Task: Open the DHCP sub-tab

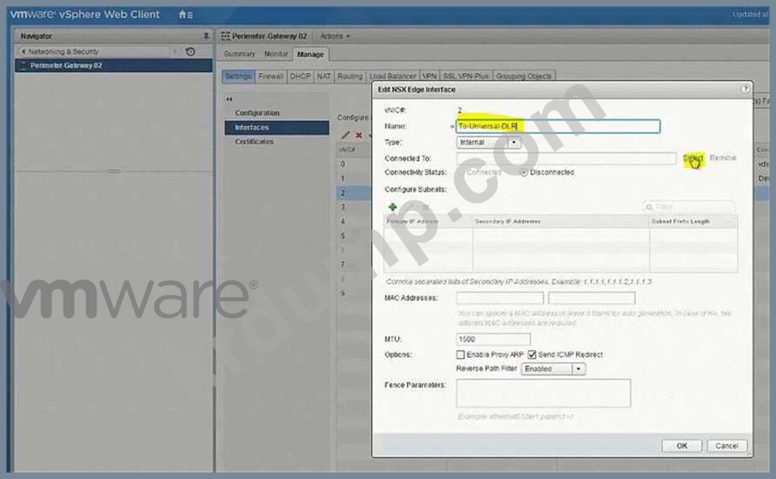Action: click(300, 76)
